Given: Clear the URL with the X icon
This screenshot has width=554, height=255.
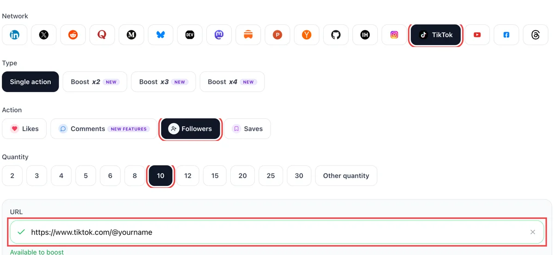Looking at the screenshot, I should pyautogui.click(x=533, y=232).
